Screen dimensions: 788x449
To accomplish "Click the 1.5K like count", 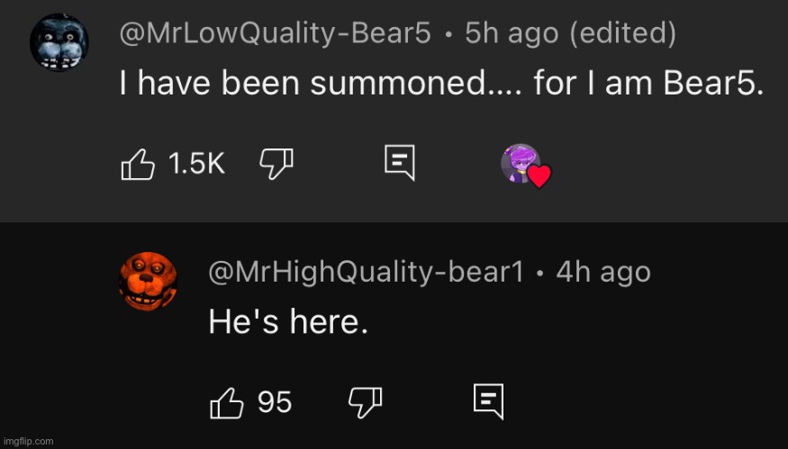I will click(x=196, y=164).
